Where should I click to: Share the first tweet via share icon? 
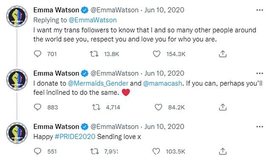[x=223, y=54]
